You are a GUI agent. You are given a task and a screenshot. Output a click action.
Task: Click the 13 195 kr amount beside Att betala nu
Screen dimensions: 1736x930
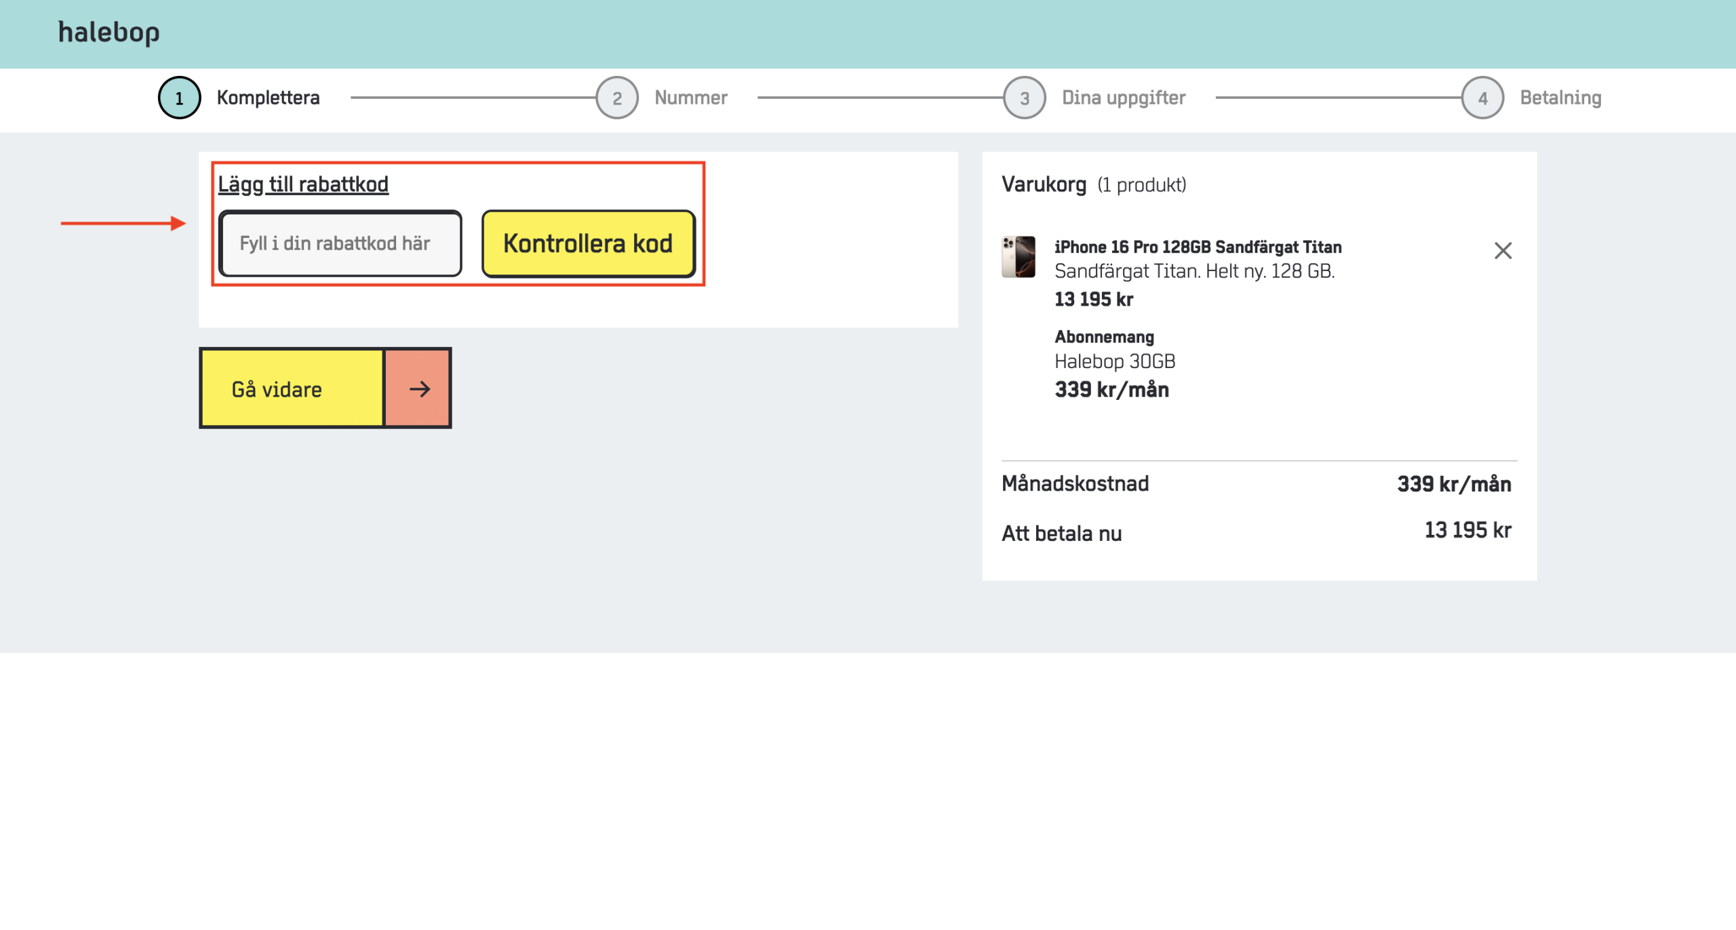tap(1468, 530)
